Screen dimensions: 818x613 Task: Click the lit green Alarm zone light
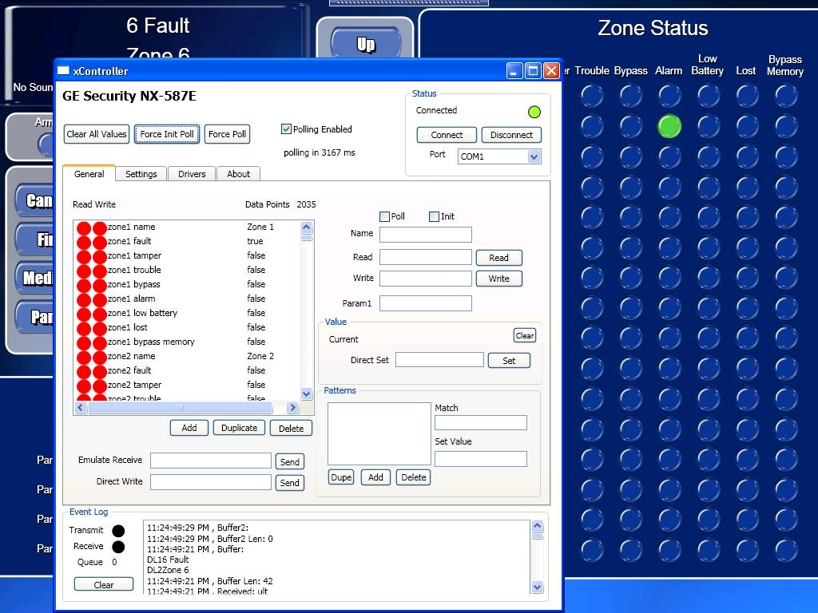(669, 126)
